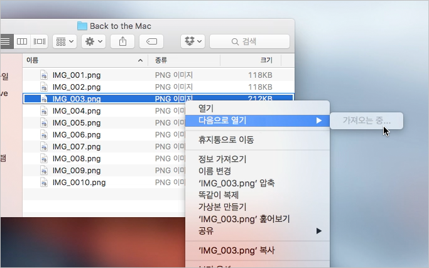This screenshot has width=429, height=268.
Task: Sort by the 크기 column header
Action: click(x=251, y=60)
